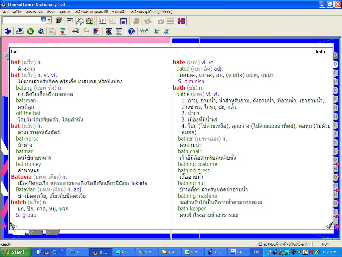The width and height of the screenshot is (342, 257).
Task: Click the list layout view icon
Action: coord(124,21)
